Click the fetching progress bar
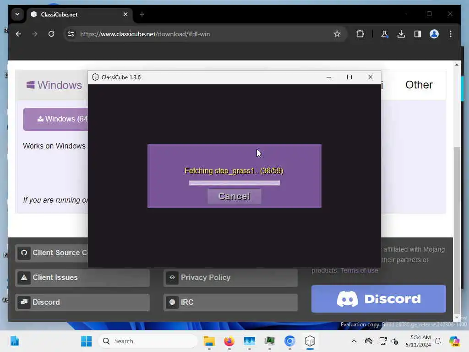469x352 pixels. click(x=234, y=183)
